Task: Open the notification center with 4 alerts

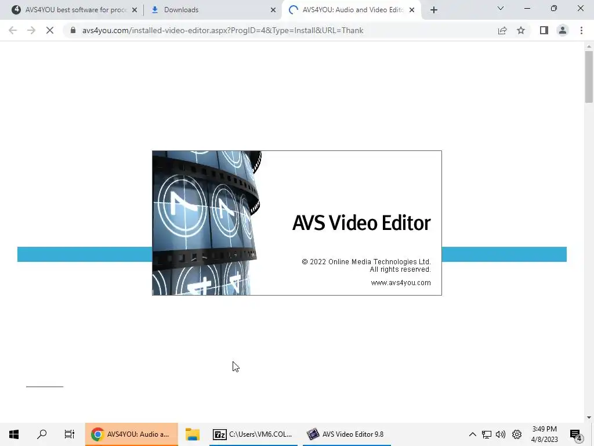Action: (x=576, y=434)
